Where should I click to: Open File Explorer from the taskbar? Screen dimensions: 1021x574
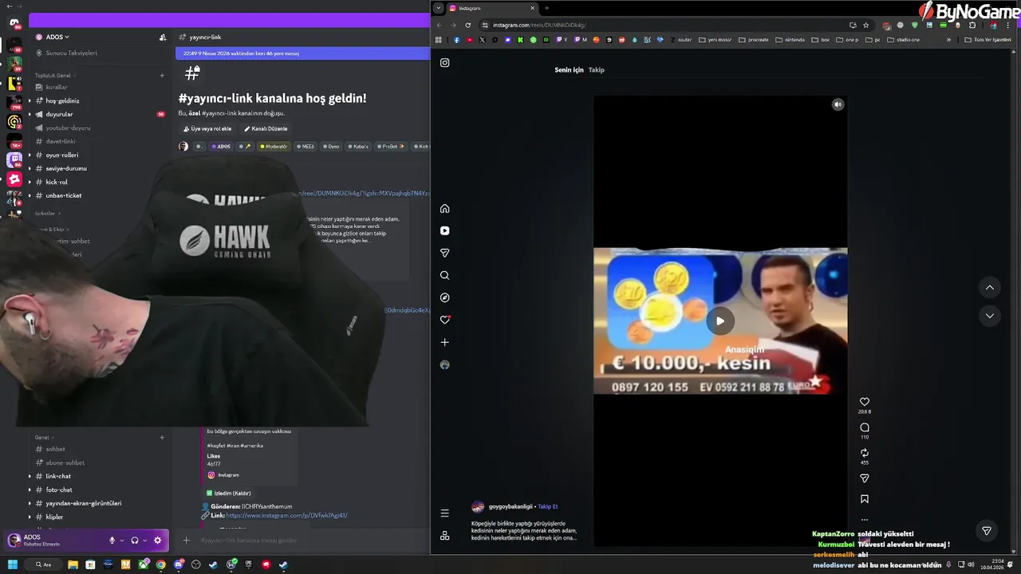point(73,564)
